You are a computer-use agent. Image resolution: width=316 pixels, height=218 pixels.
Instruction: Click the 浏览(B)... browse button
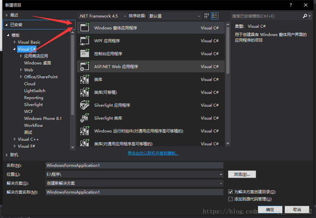tap(242, 174)
